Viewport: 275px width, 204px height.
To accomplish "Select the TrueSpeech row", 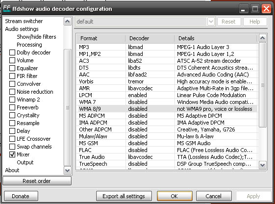I will (x=167, y=164).
